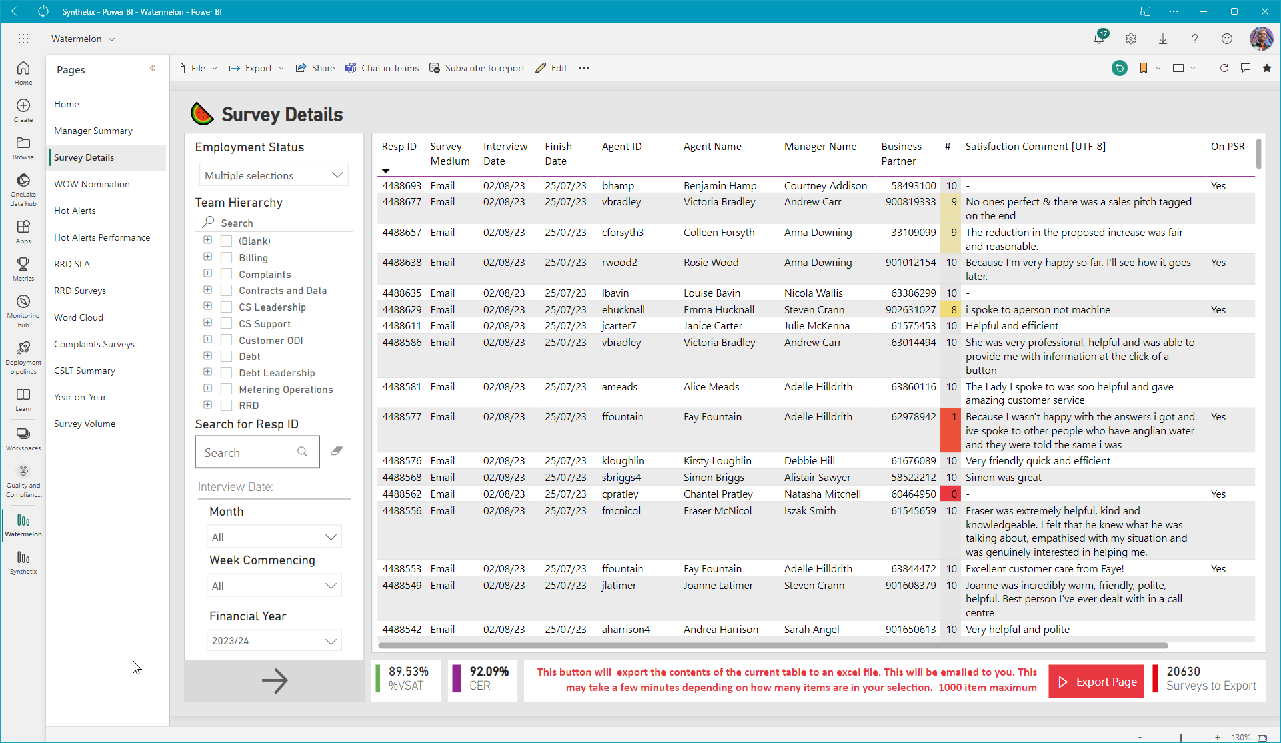Screen dimensions: 1281x743
Task: Tick the Billing checkbox
Action: (227, 258)
